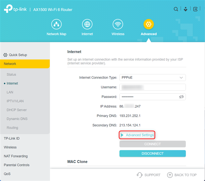Open Quick Setup in sidebar

(18, 55)
